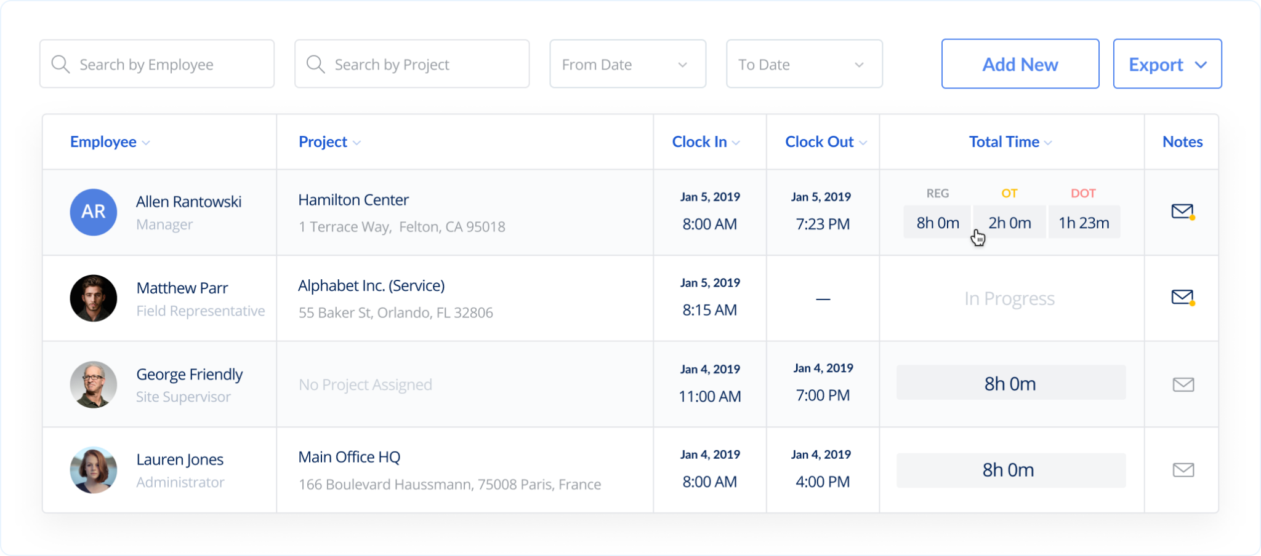
Task: Click the magnifier icon in Search by Project
Action: pyautogui.click(x=316, y=63)
